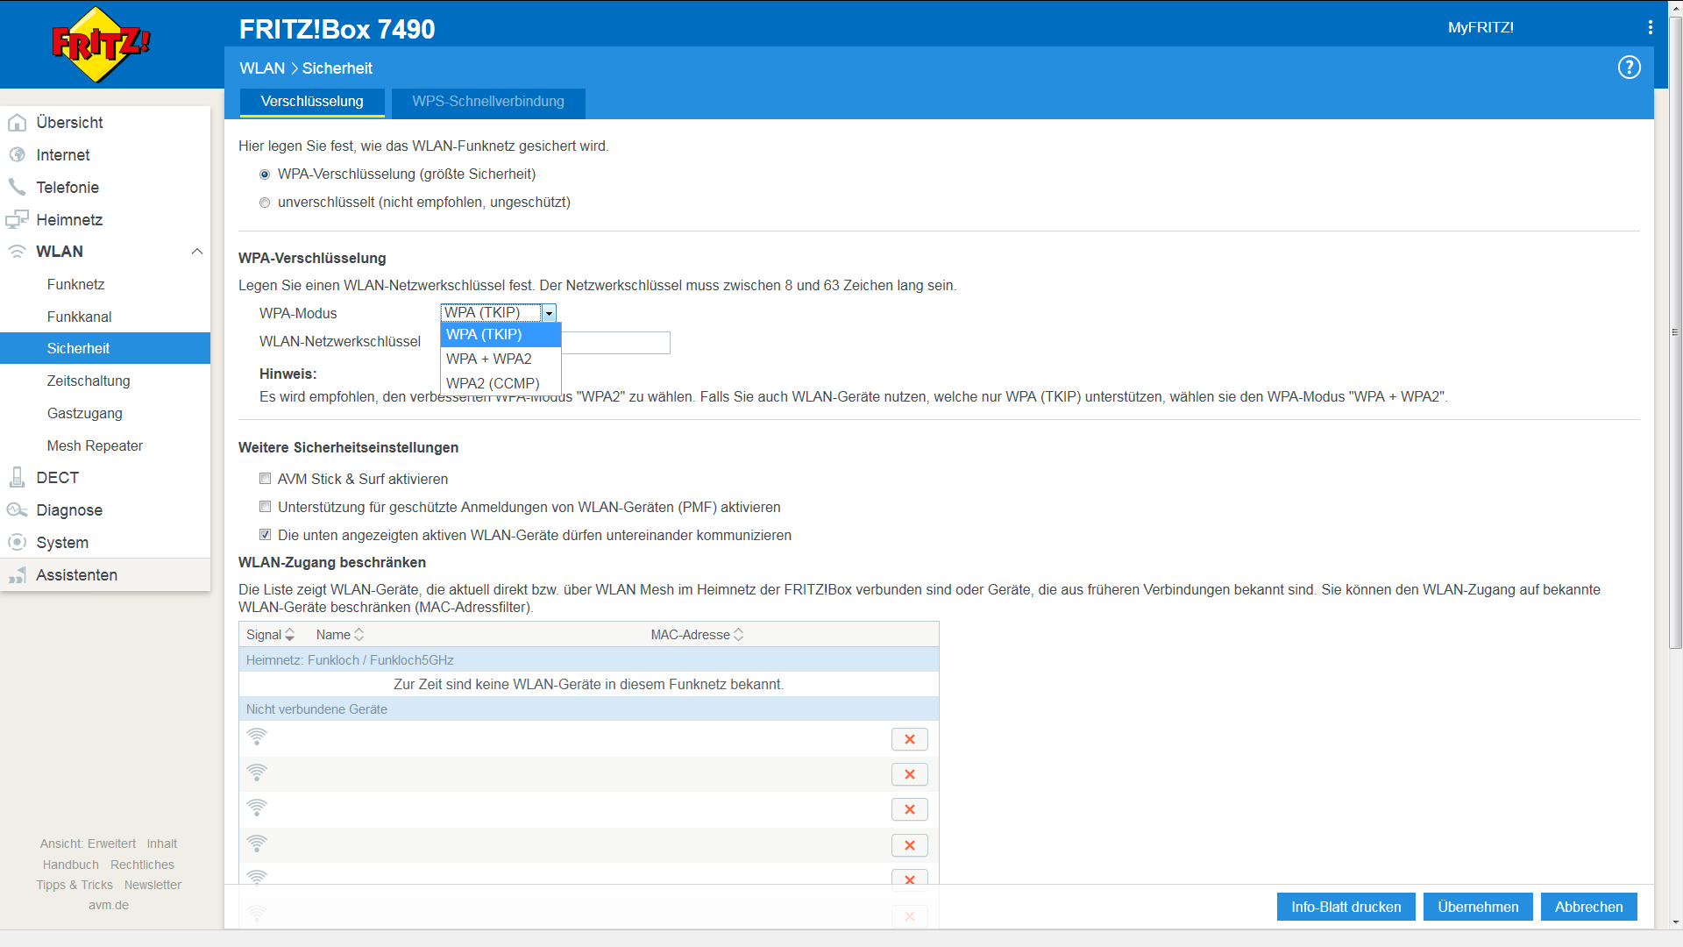The height and width of the screenshot is (947, 1683).
Task: Select unverschlüsselt radio option
Action: pyautogui.click(x=265, y=203)
